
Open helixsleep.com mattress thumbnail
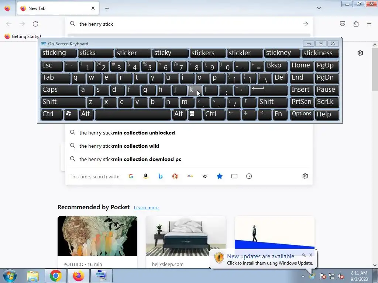(186, 236)
